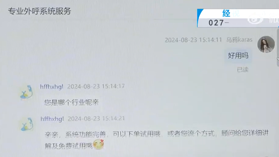Screen dimensions: 279x157
Task: Click timestamp 2024-08-23 15:14:11
Action: point(193,40)
